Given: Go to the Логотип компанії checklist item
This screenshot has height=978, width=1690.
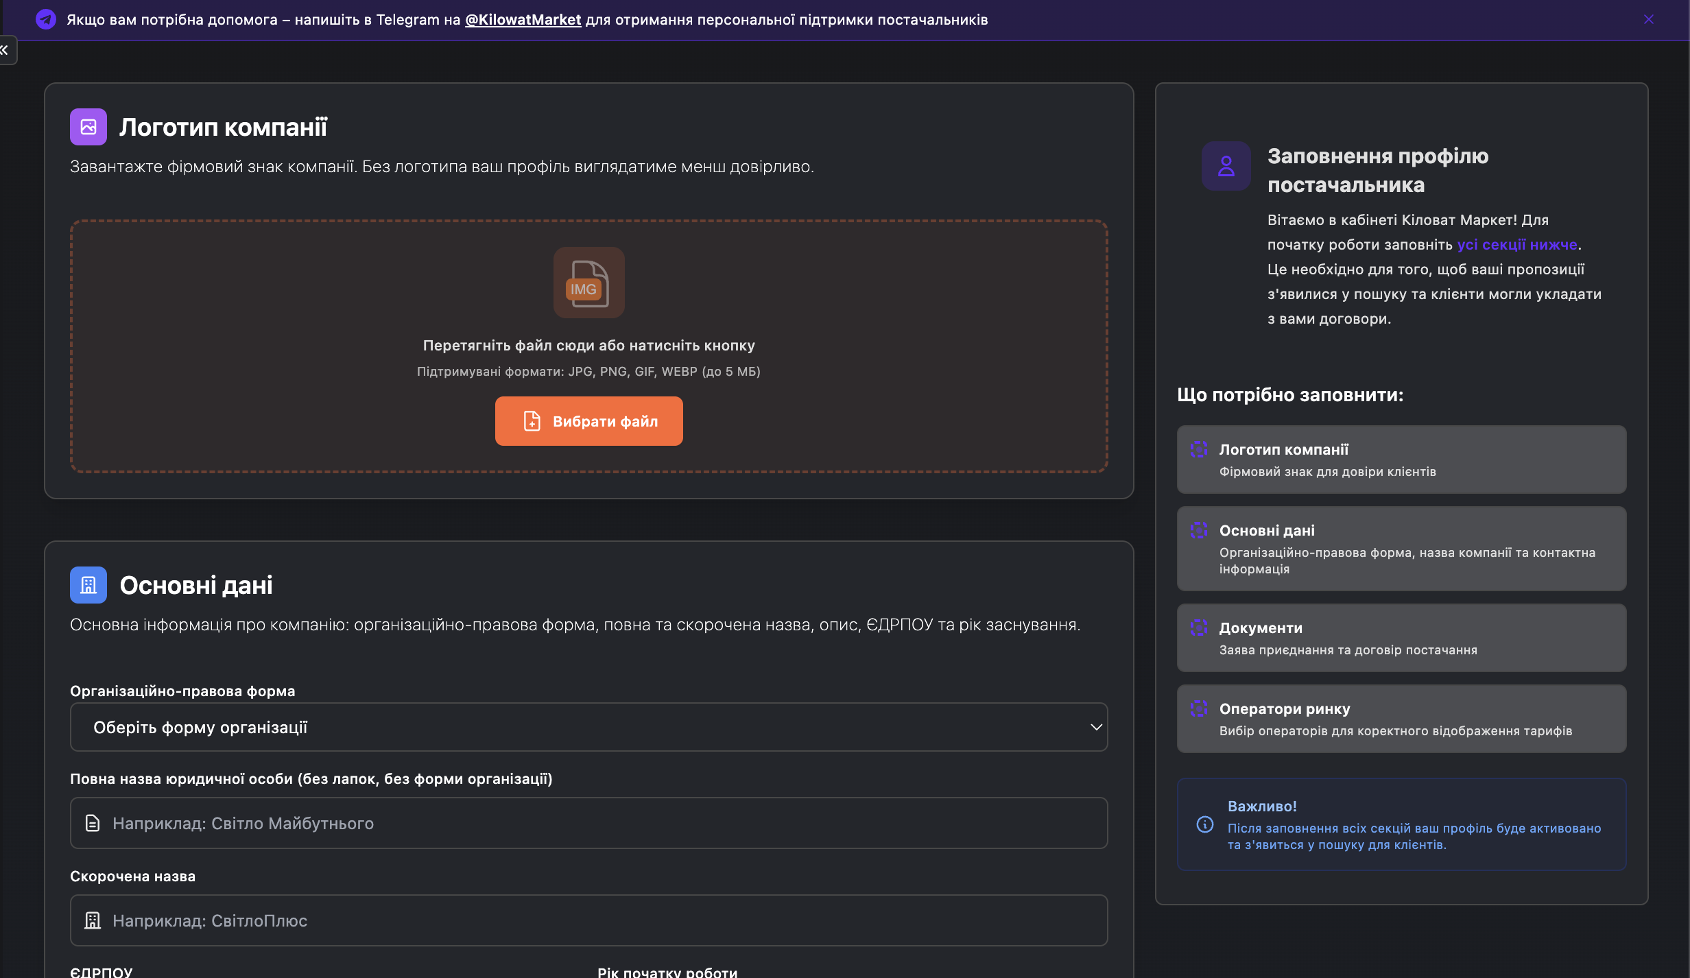Looking at the screenshot, I should coord(1401,460).
